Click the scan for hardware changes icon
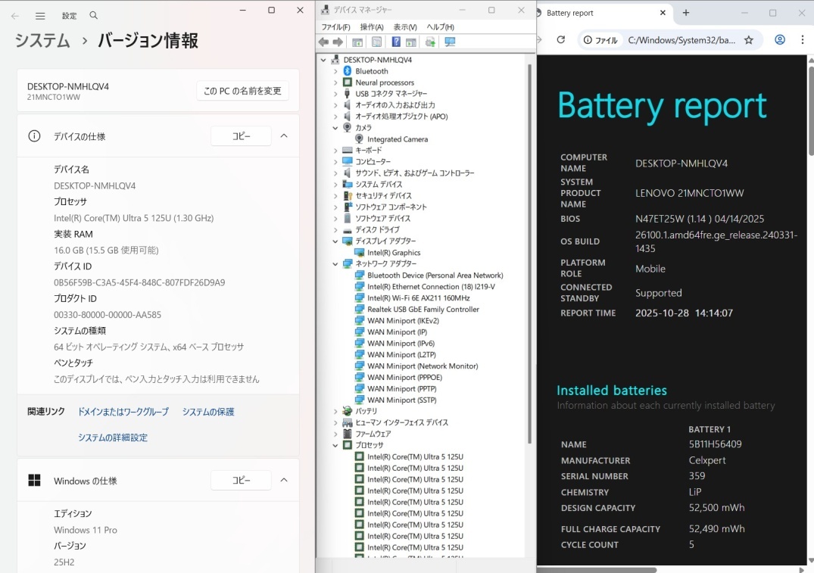814x573 pixels. [450, 42]
